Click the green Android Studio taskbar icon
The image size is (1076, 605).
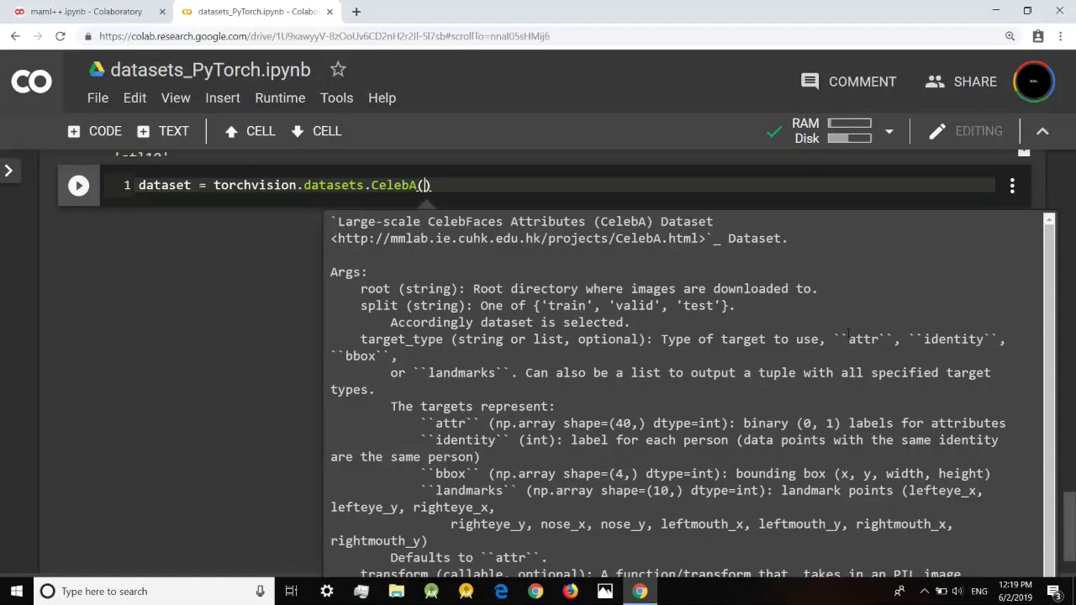click(x=431, y=592)
